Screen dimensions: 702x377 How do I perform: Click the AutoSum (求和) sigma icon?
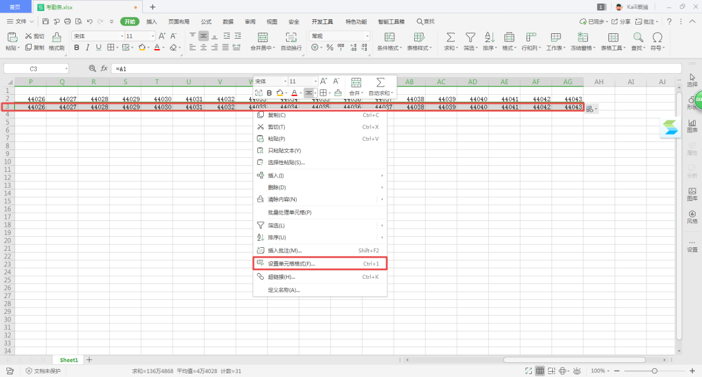tap(450, 37)
